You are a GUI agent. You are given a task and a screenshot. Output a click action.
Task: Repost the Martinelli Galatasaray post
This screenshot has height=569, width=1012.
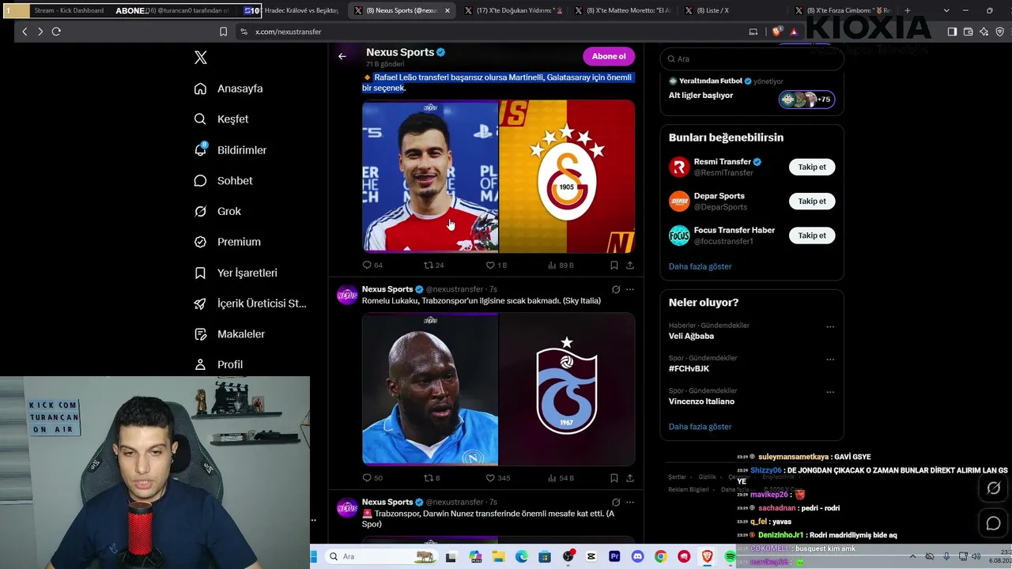click(x=434, y=266)
